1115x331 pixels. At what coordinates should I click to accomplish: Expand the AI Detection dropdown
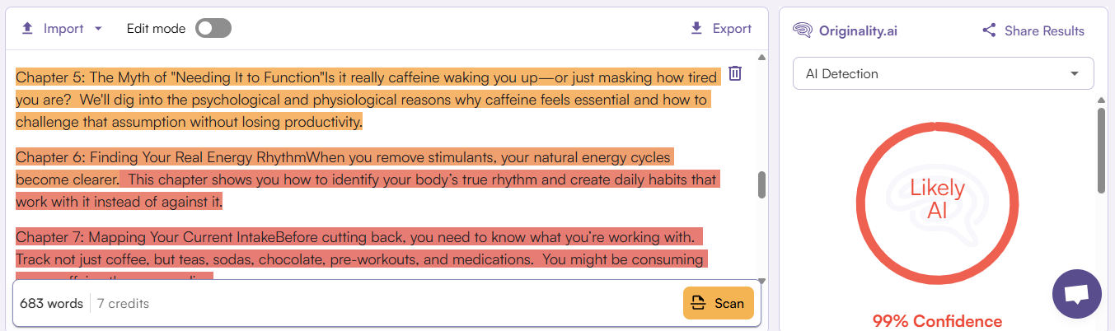tap(943, 73)
